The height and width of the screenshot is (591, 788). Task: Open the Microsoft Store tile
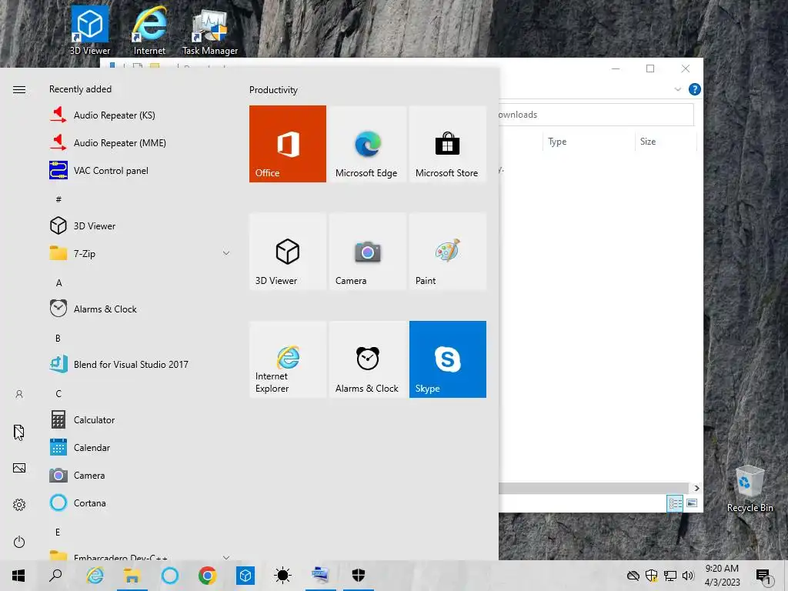(448, 144)
